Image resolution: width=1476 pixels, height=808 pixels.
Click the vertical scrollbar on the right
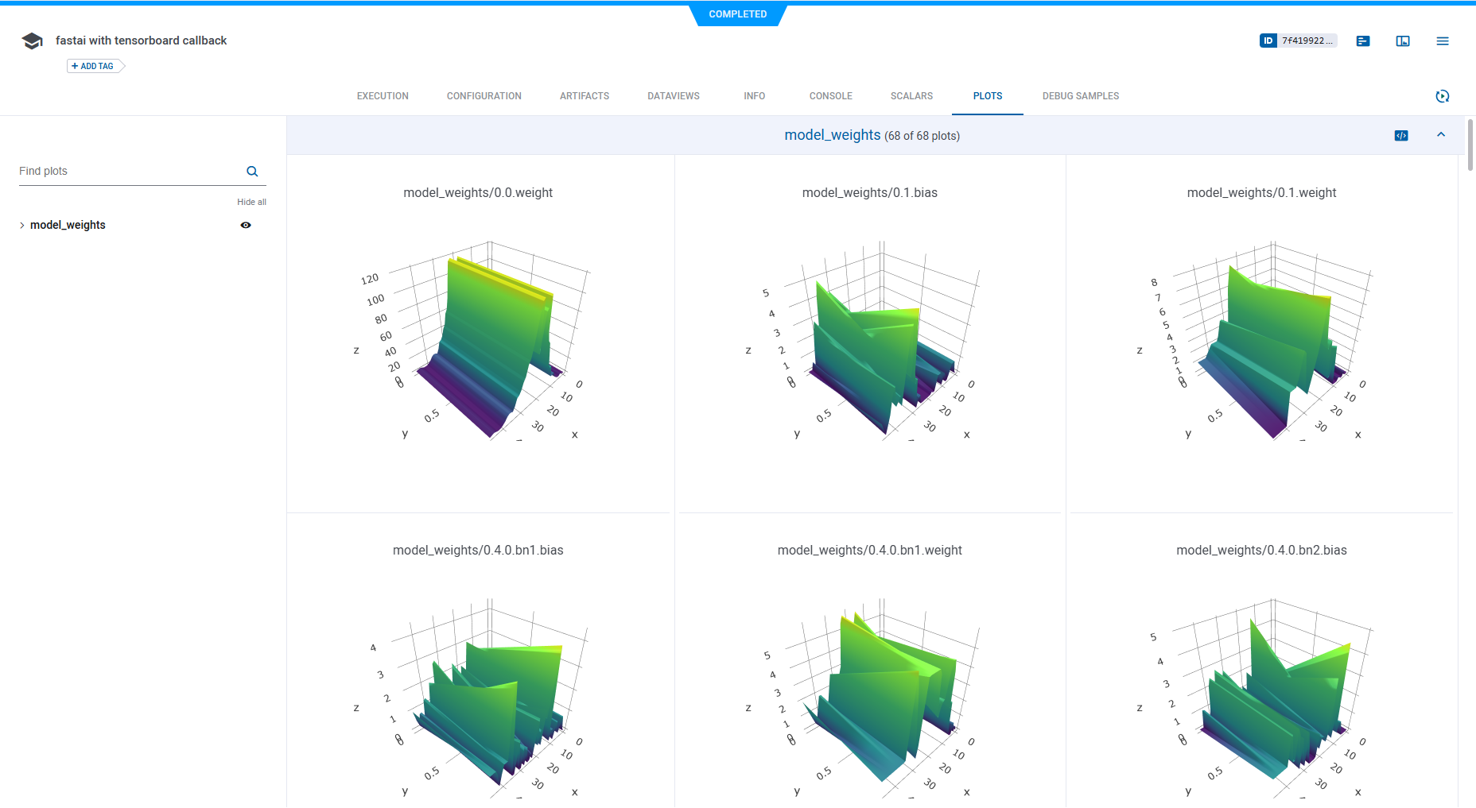tap(1470, 145)
